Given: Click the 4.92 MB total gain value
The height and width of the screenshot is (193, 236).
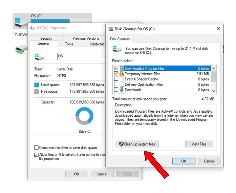Looking at the screenshot, I should click(208, 99).
